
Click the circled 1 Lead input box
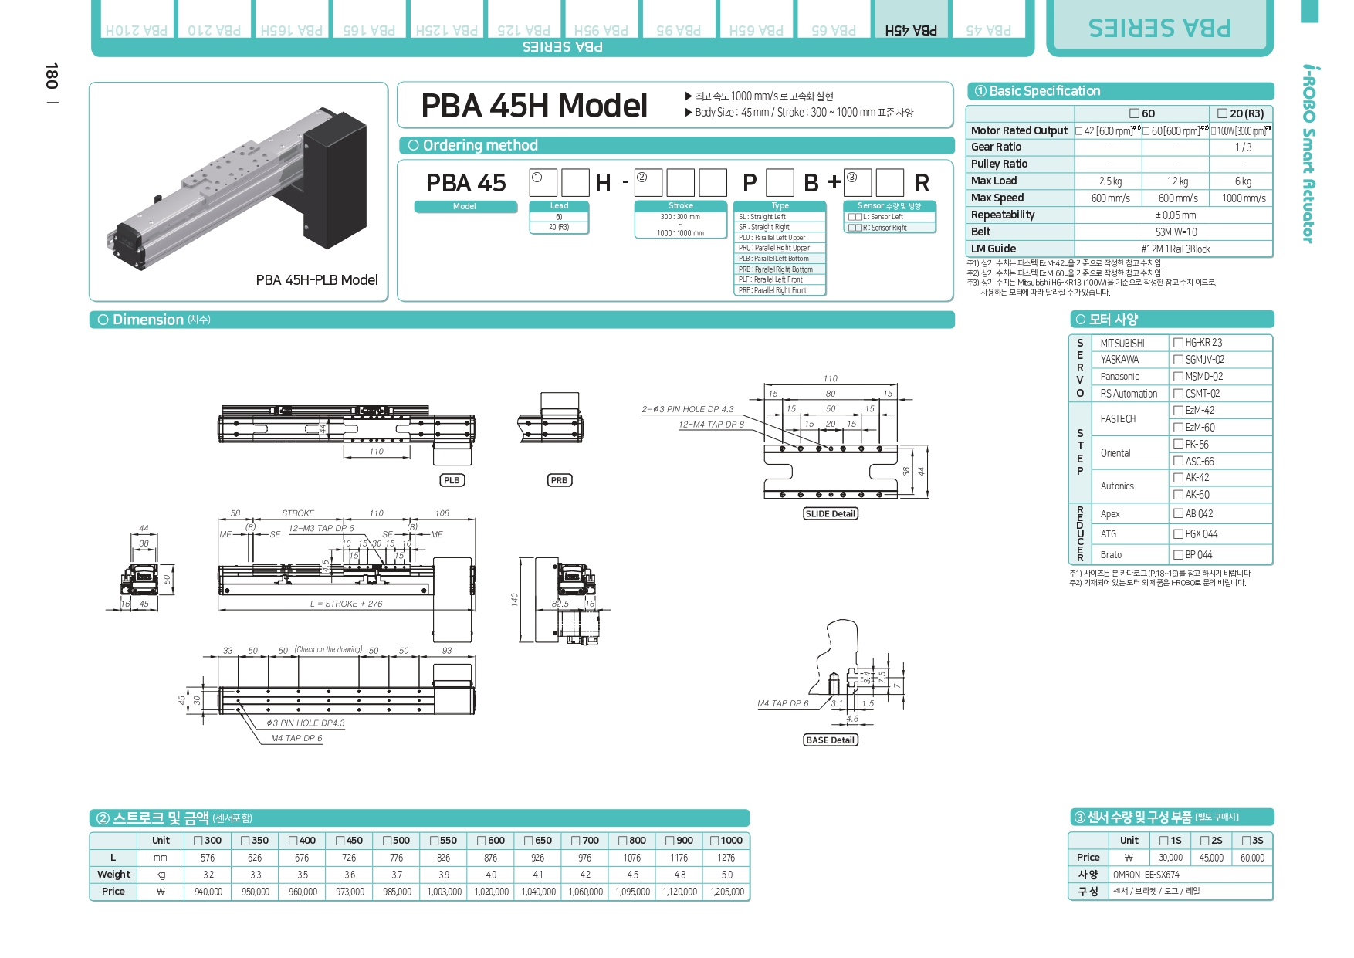point(543,183)
